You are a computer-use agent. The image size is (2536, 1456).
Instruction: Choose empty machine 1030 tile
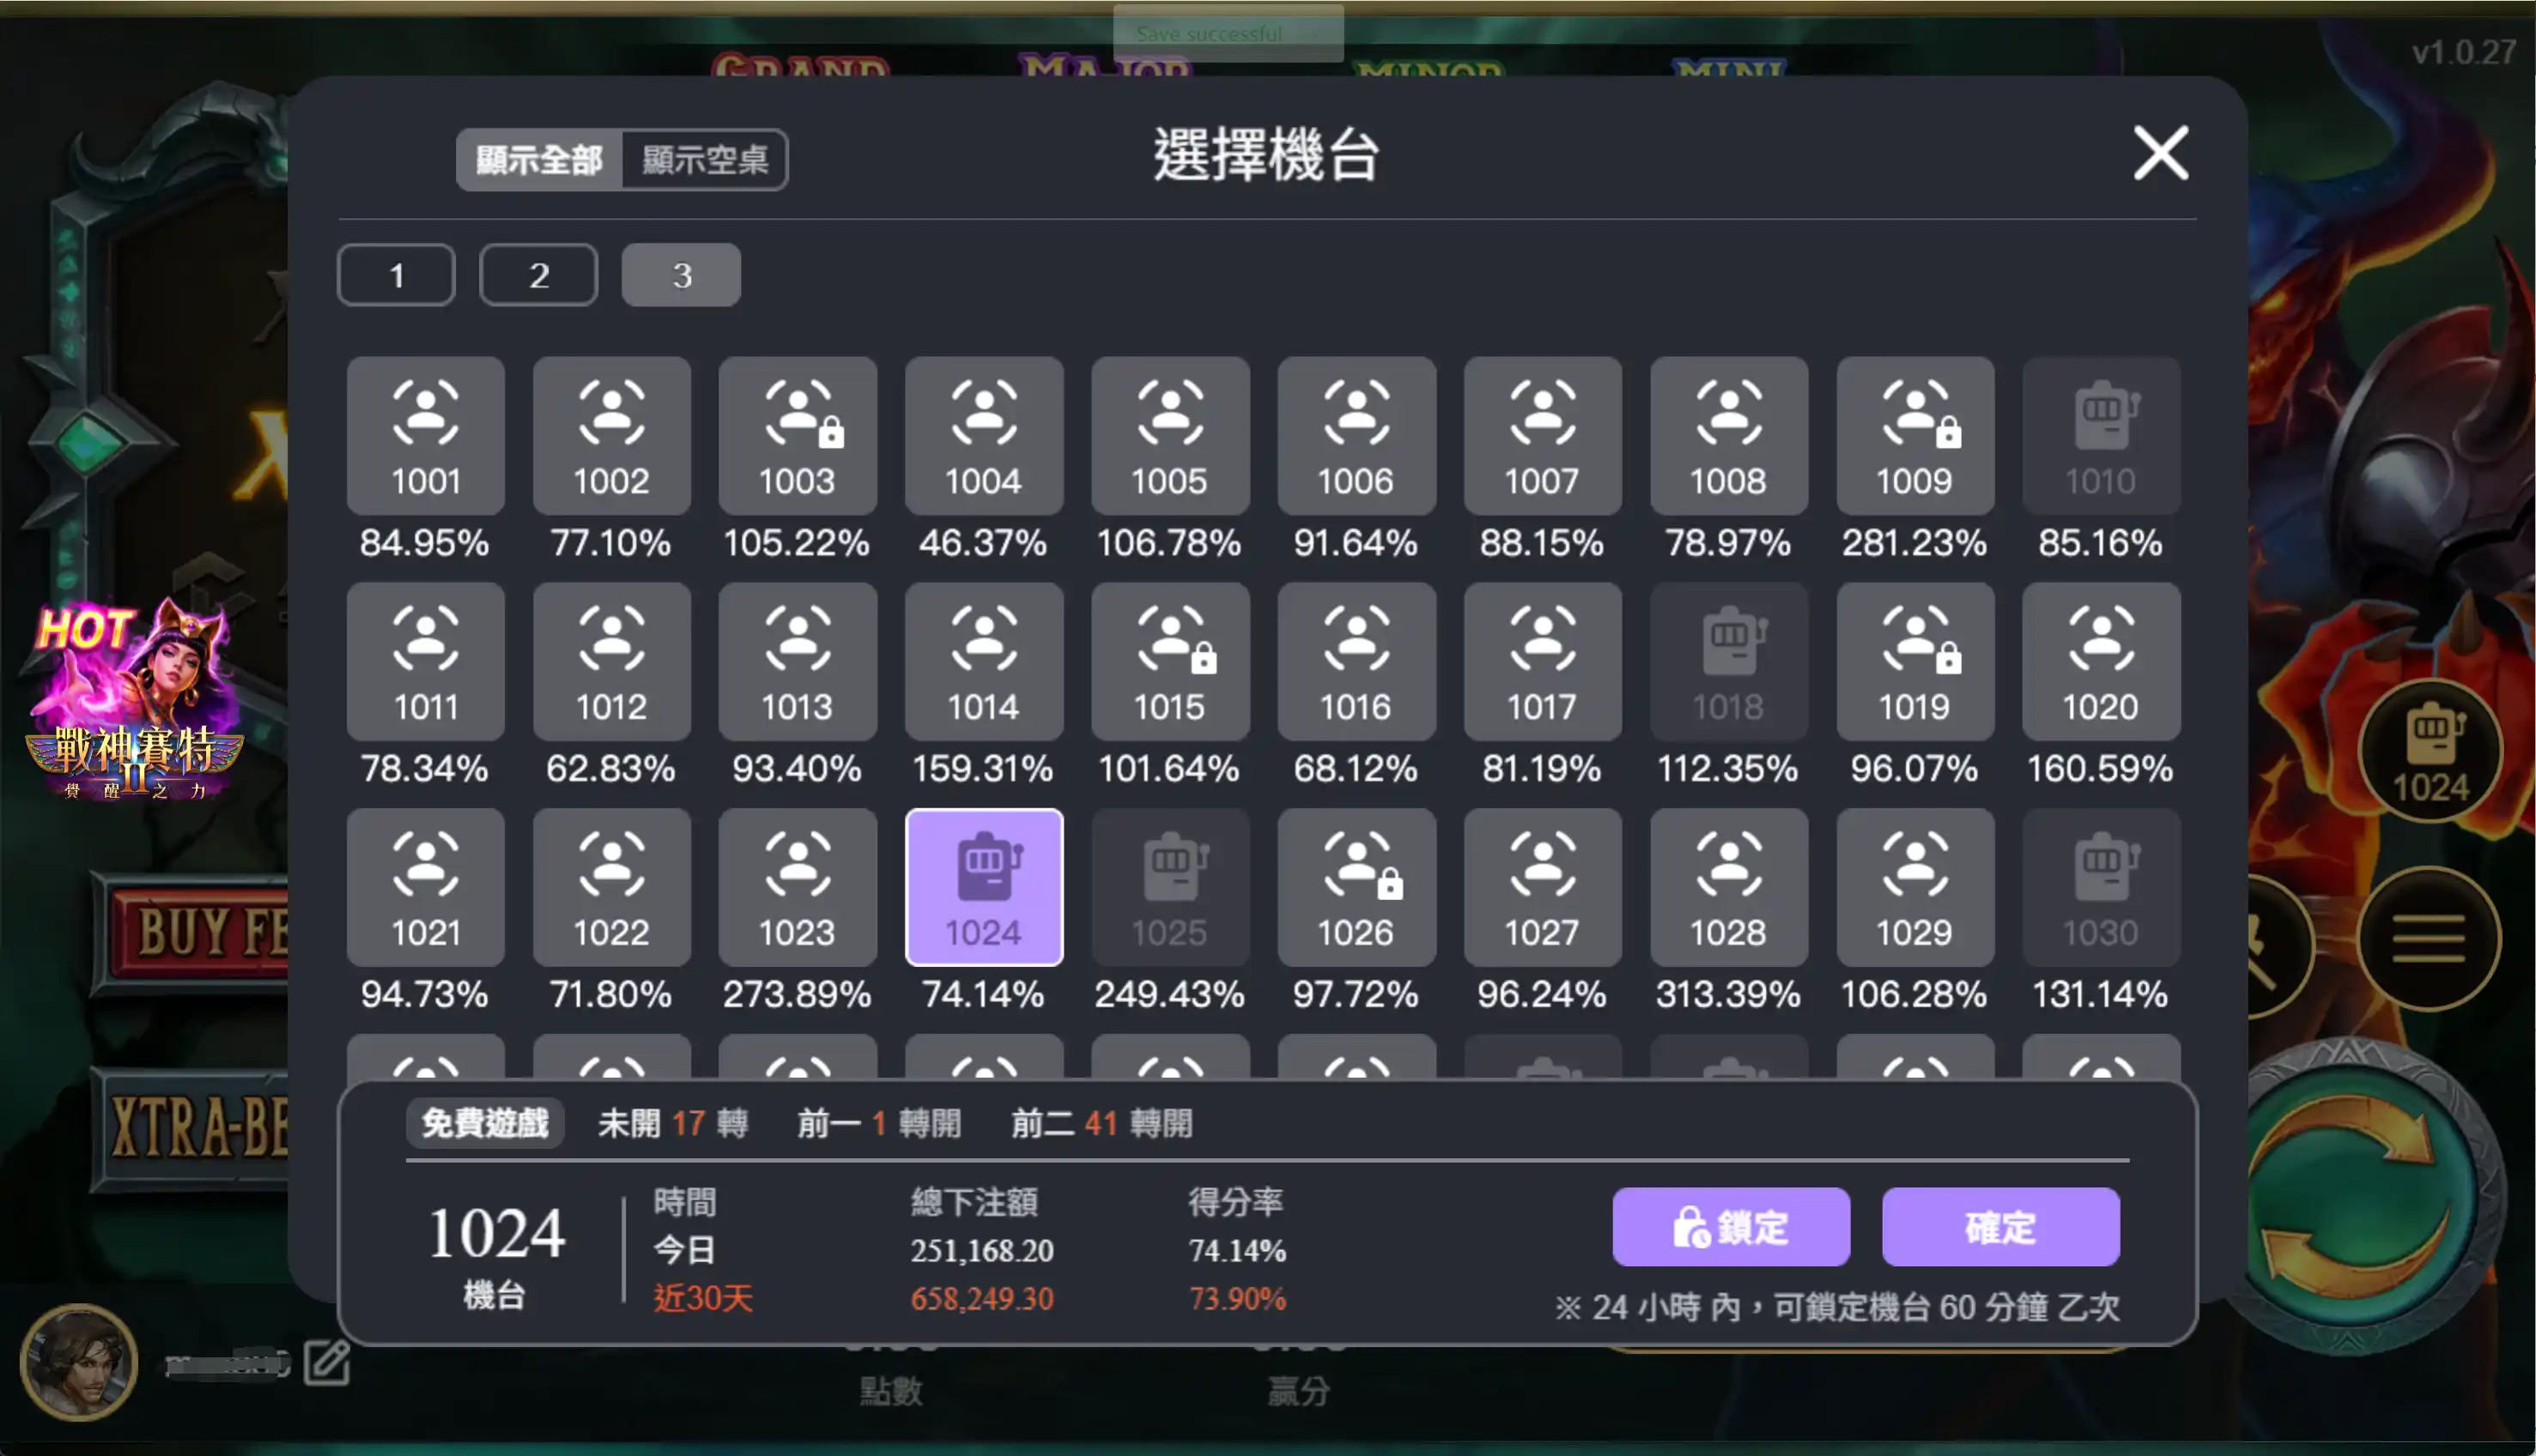[x=2100, y=888]
